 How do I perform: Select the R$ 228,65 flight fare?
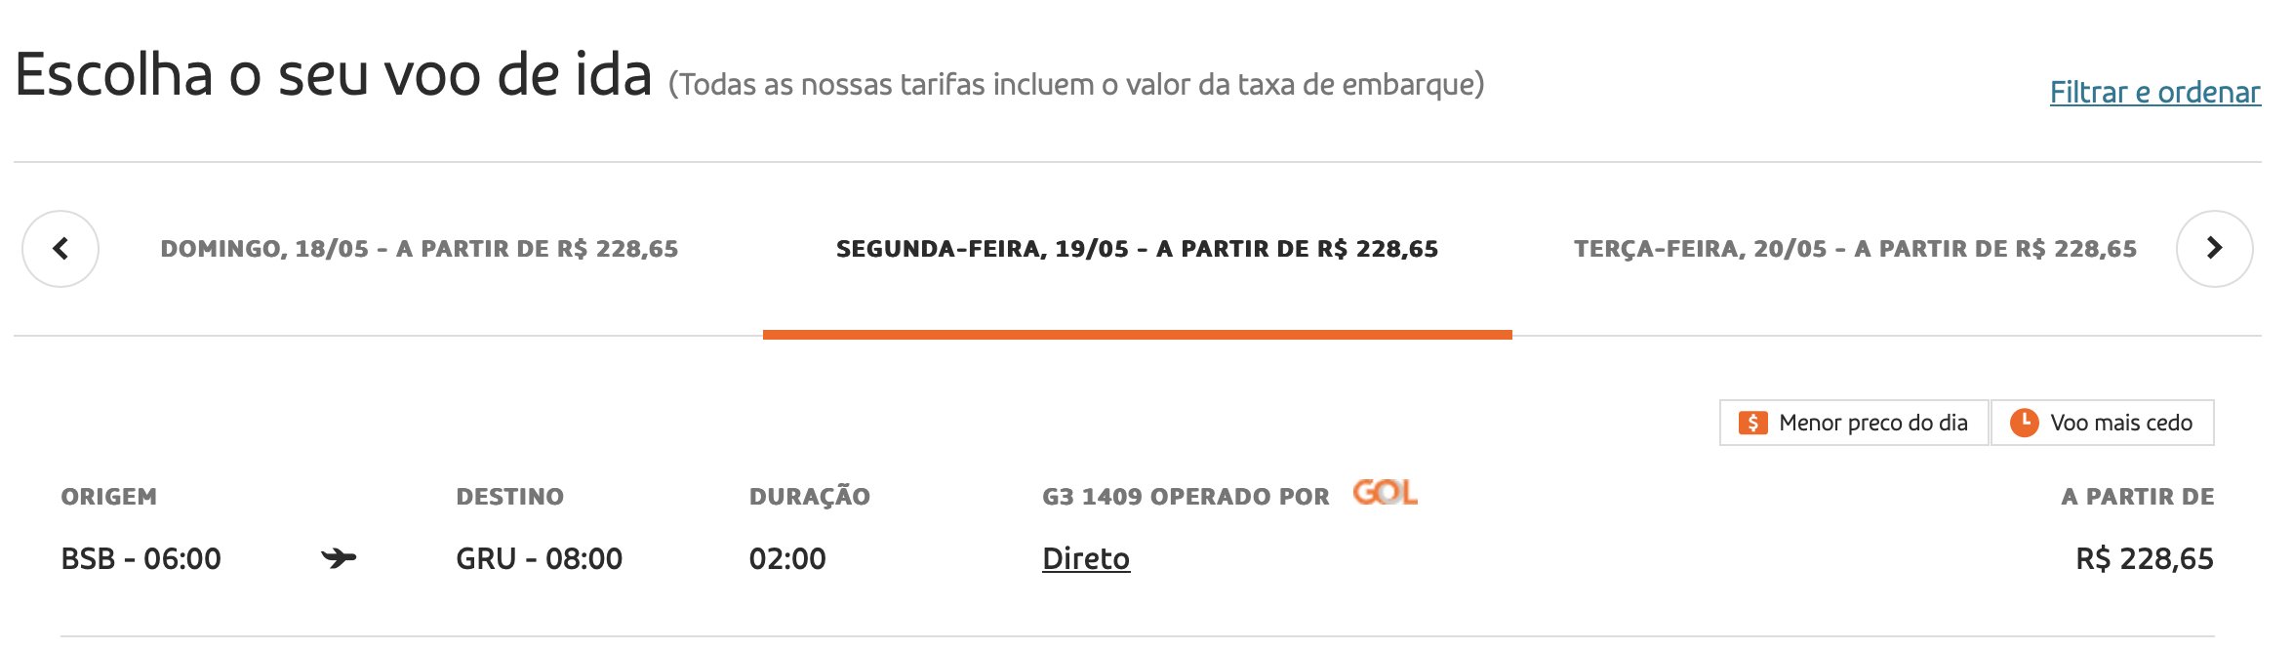coord(2145,558)
